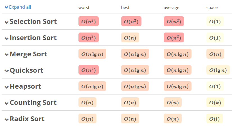
Task: Click Quicksort's O(lg n) space badge
Action: (218, 70)
